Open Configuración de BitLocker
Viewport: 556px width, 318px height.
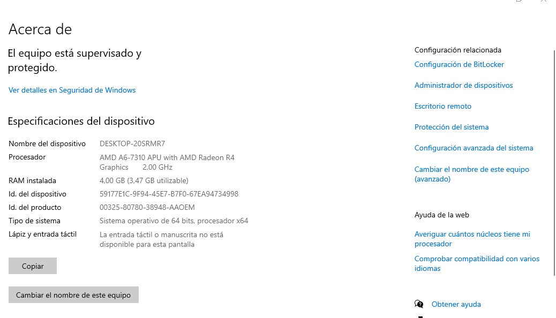(459, 64)
